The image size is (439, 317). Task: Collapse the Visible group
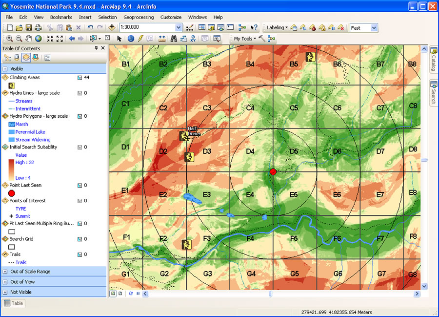click(x=5, y=69)
